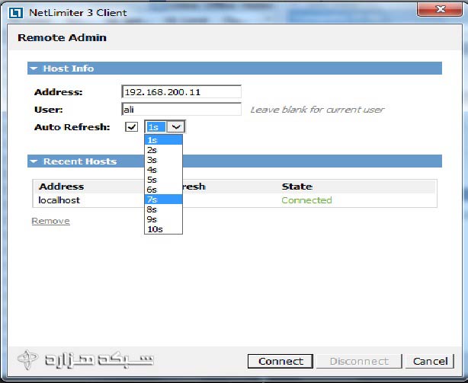The height and width of the screenshot is (383, 468).
Task: Click the State column header
Action: pos(297,187)
